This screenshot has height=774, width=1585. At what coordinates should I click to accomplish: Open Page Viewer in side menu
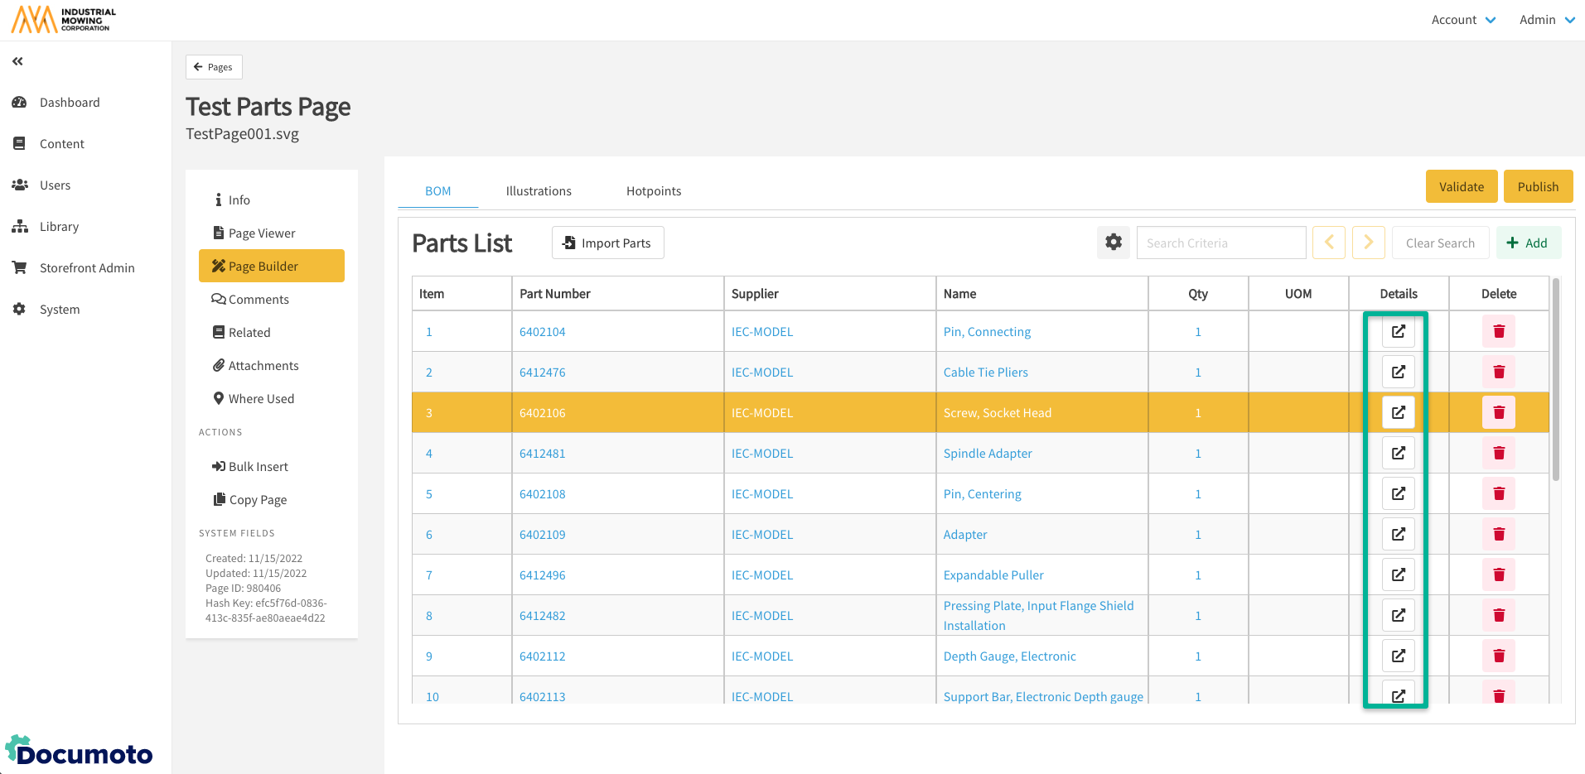coord(262,233)
